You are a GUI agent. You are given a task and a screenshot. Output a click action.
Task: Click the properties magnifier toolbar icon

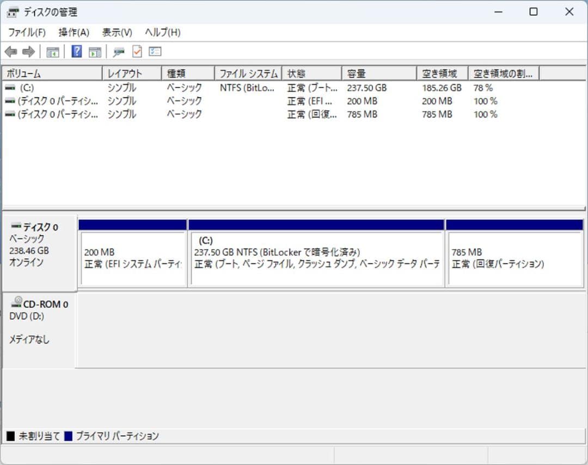pyautogui.click(x=118, y=52)
